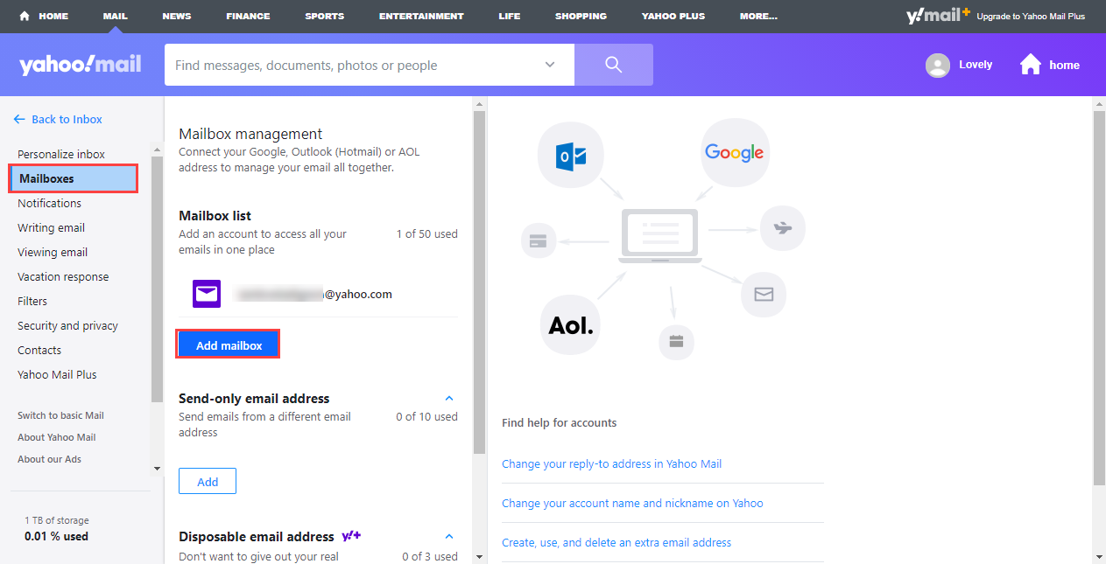This screenshot has height=564, width=1106.
Task: Click the Google logo bubble
Action: [734, 152]
